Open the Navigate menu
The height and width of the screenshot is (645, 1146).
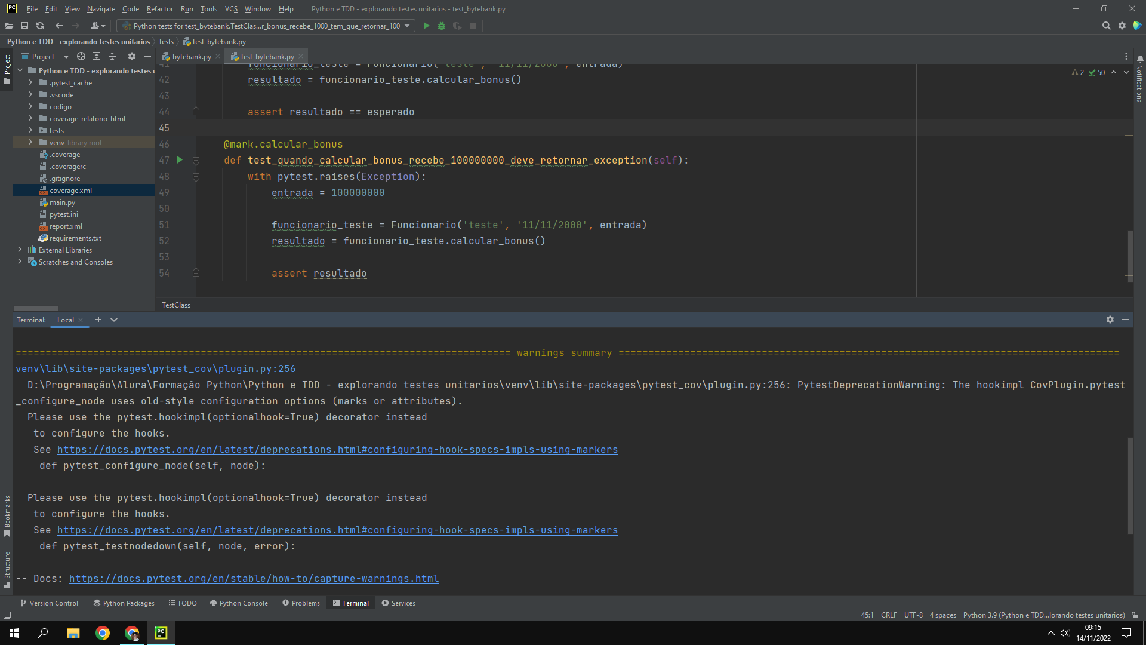coord(101,8)
